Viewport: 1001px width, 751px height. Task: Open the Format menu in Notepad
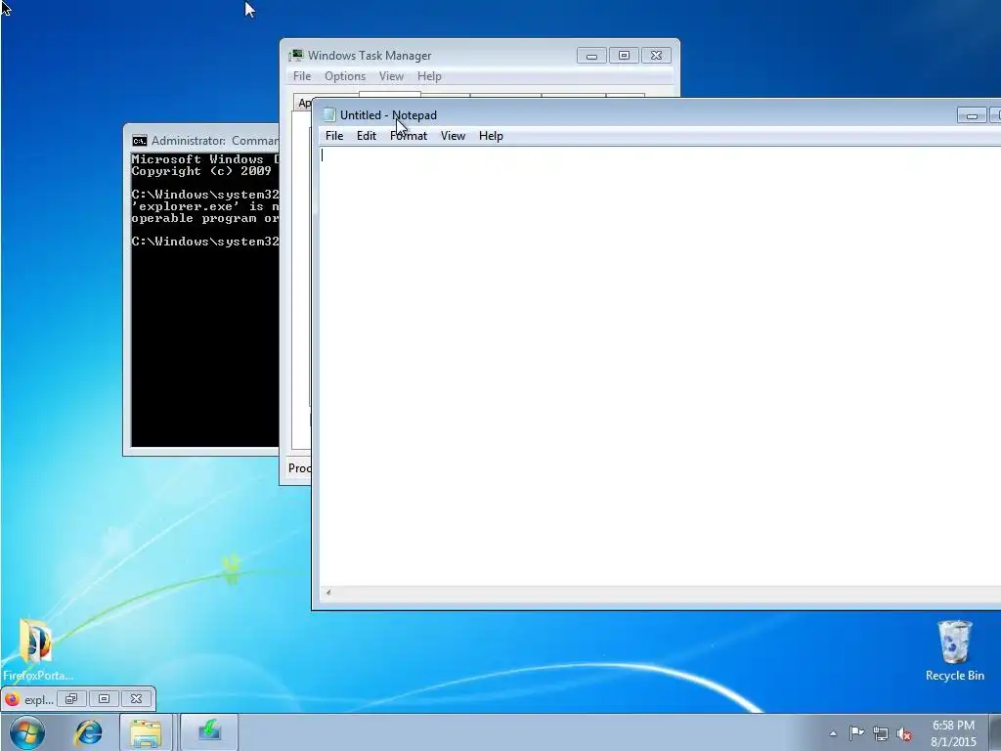coord(409,135)
